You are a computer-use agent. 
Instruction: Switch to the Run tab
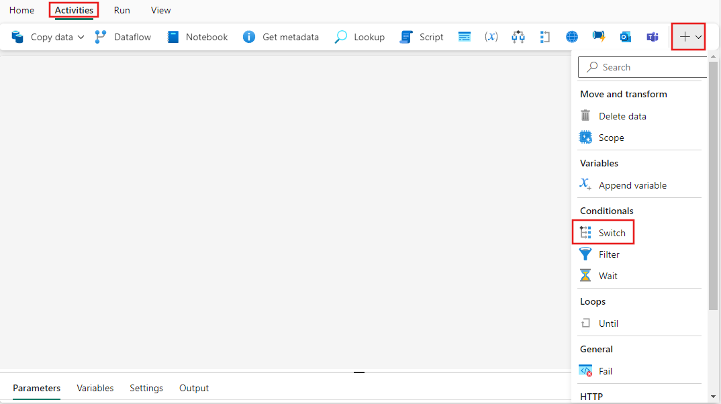[x=122, y=10]
